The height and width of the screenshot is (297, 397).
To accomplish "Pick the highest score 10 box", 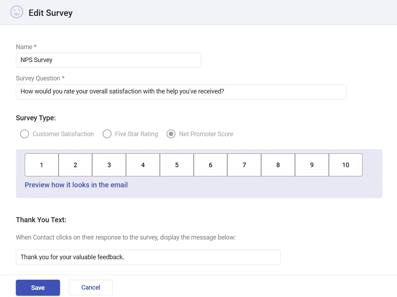I will coord(345,165).
